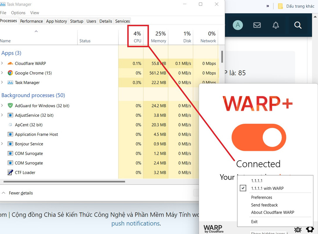Click the Task Manager horizontal scrollbar
This screenshot has width=318, height=234.
(64, 182)
